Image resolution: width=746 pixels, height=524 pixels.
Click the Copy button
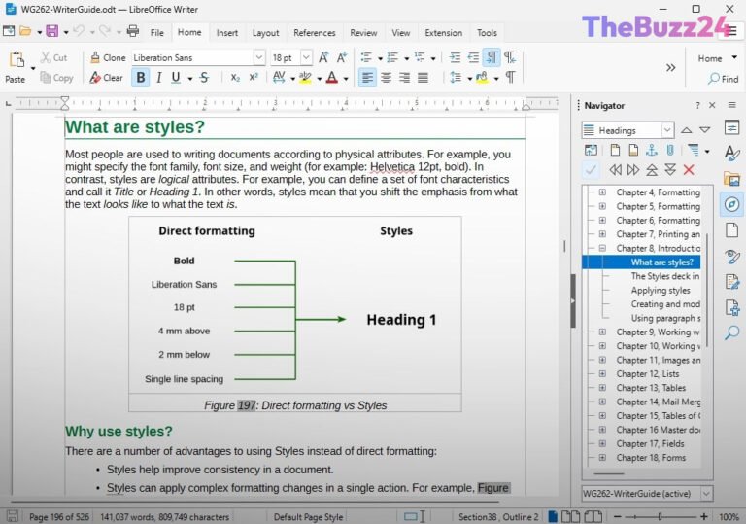[x=56, y=78]
